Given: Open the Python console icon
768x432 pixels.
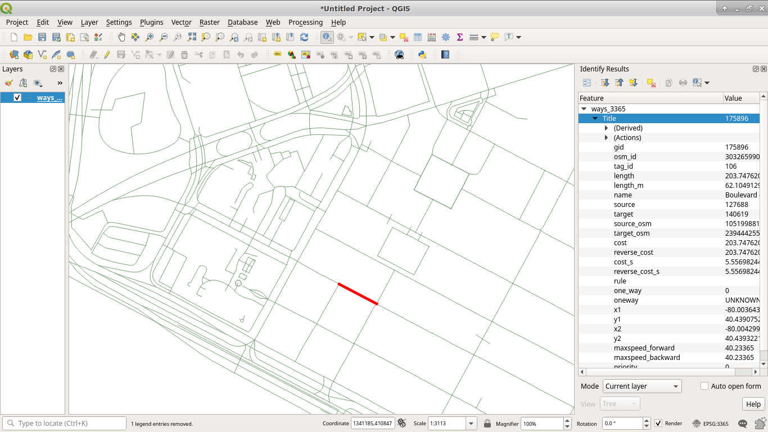Looking at the screenshot, I should 422,55.
